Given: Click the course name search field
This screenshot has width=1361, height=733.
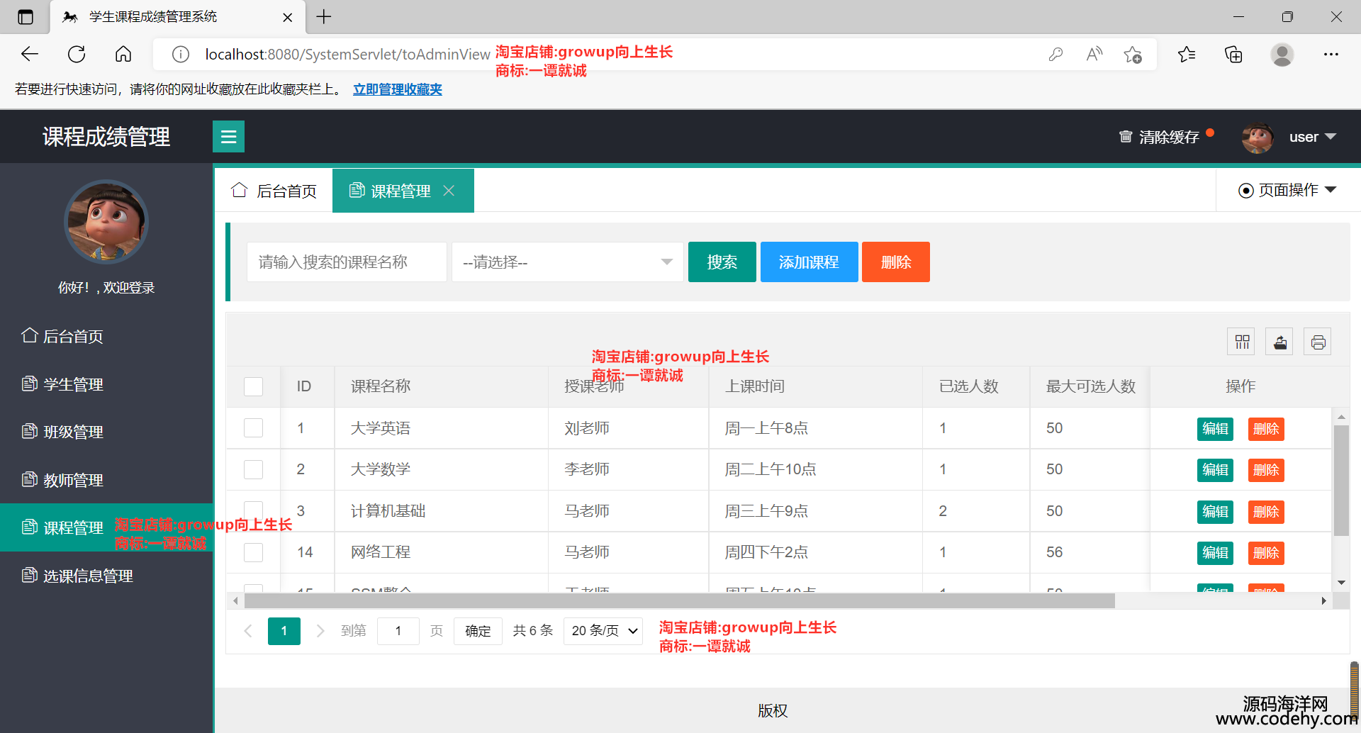Looking at the screenshot, I should pos(347,262).
